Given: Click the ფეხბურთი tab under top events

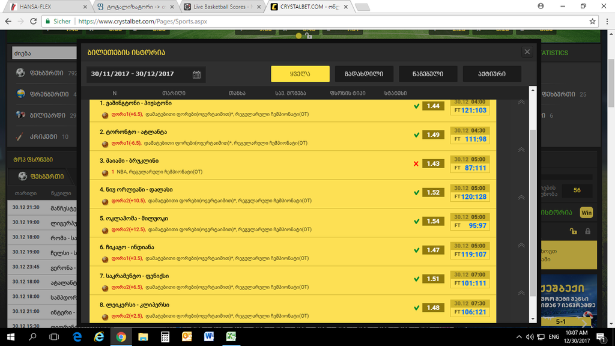Looking at the screenshot, I should [x=41, y=177].
